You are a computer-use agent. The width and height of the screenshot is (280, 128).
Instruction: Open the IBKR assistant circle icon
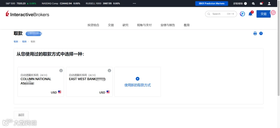click(242, 14)
